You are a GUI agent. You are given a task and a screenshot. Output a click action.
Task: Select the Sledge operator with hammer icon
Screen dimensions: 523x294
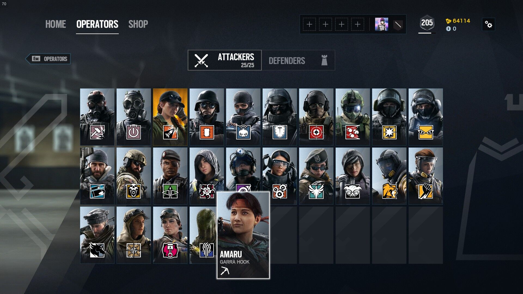coord(97,117)
